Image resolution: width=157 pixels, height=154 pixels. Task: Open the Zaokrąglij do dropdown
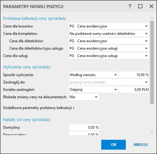109,82
